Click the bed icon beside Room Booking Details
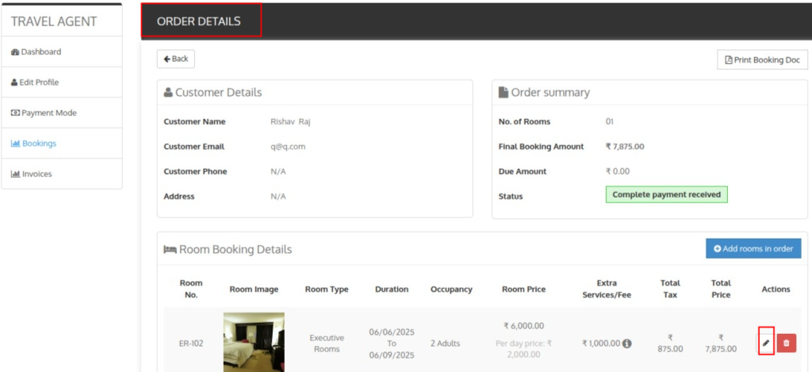 tap(170, 250)
